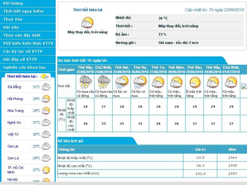The width and height of the screenshot is (247, 185).
Task: Click the Dự báo thời tiết 10 ngày tới header
Action: 82,60
